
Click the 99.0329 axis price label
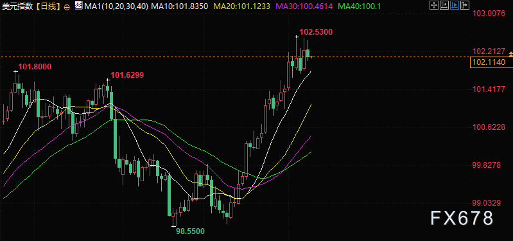(x=487, y=203)
